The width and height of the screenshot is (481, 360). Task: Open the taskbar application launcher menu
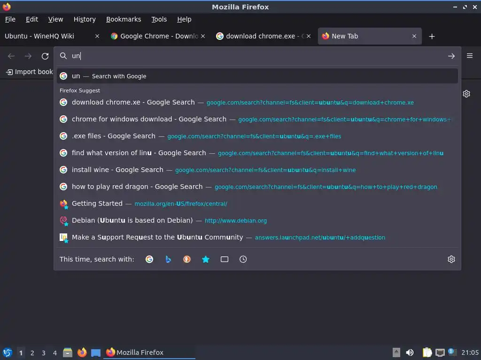coord(8,352)
